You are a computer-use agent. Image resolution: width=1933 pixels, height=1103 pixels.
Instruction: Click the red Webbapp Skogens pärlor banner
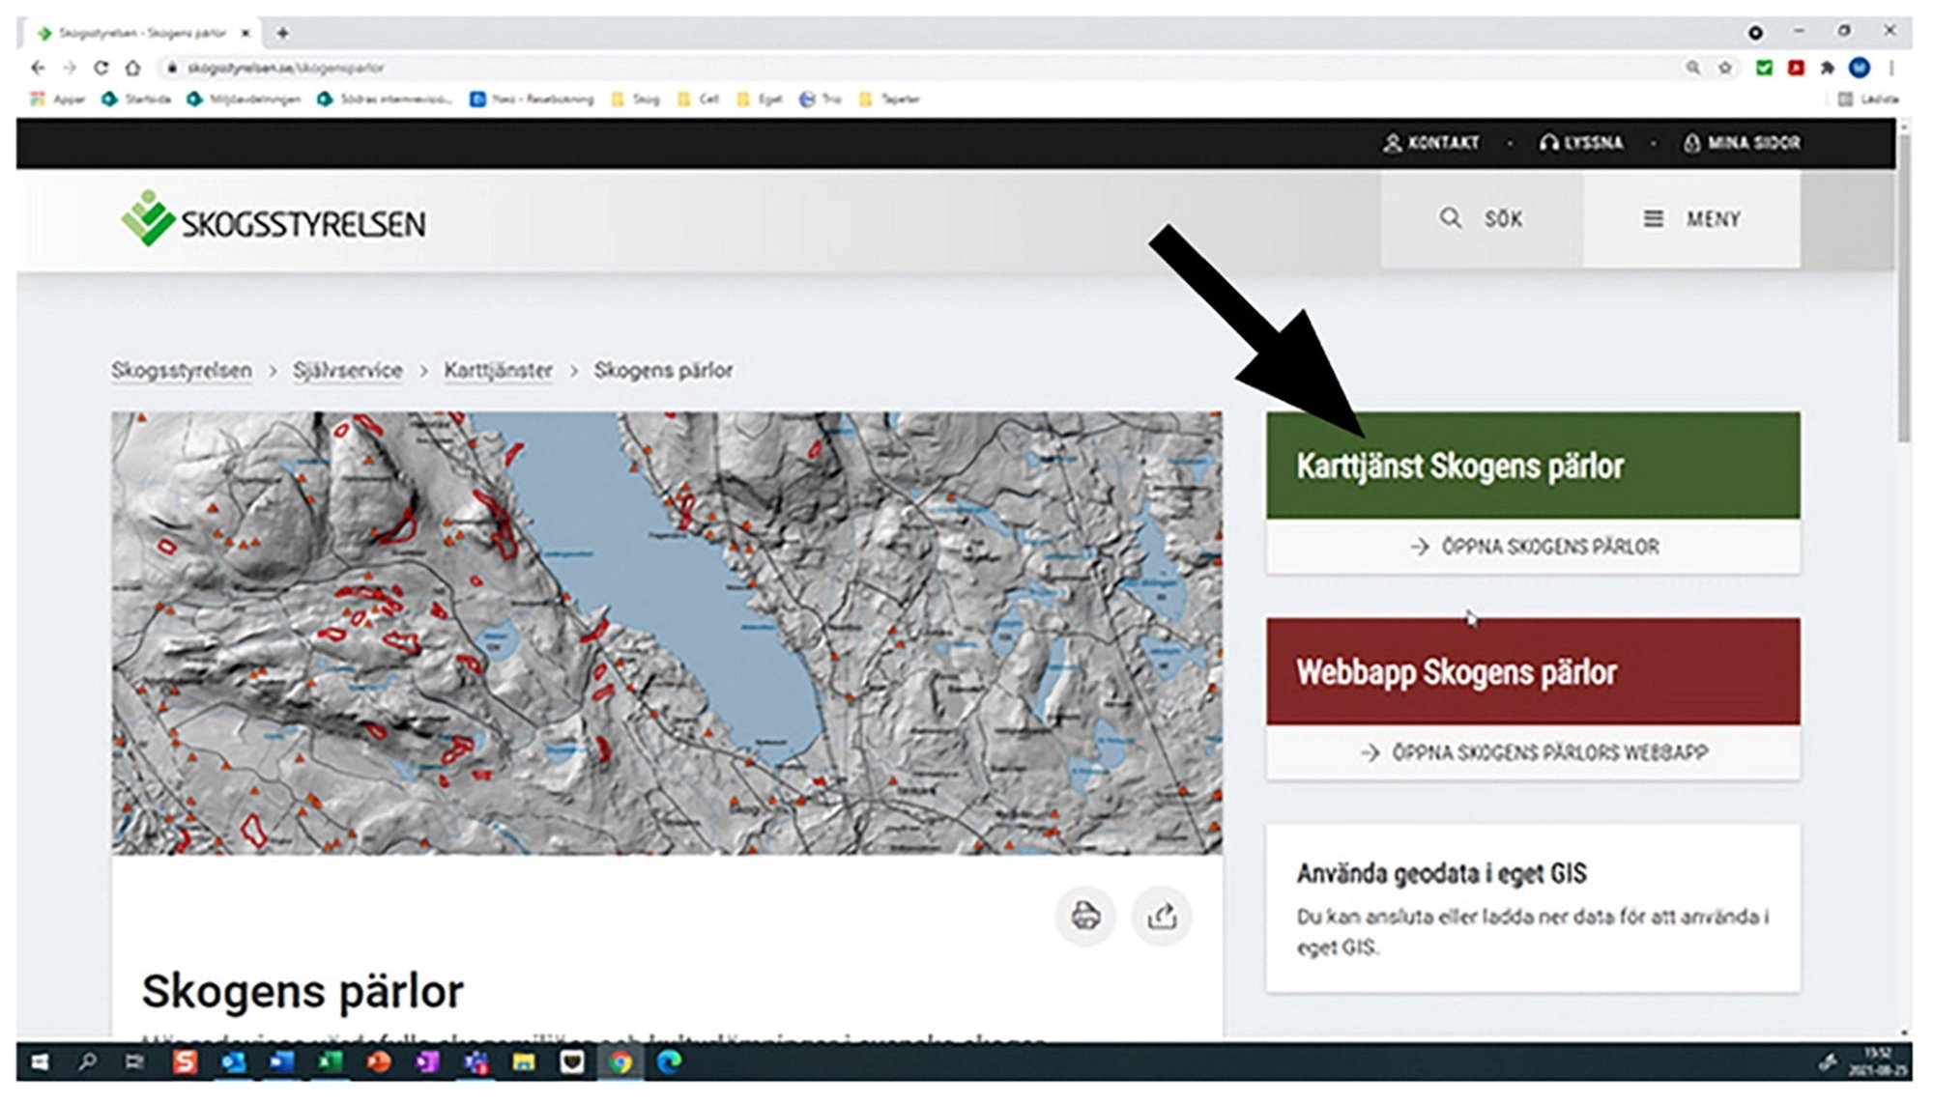pos(1533,671)
